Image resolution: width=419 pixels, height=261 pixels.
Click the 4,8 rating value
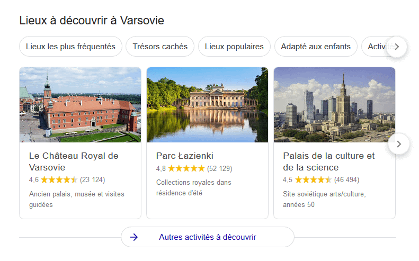click(x=161, y=168)
